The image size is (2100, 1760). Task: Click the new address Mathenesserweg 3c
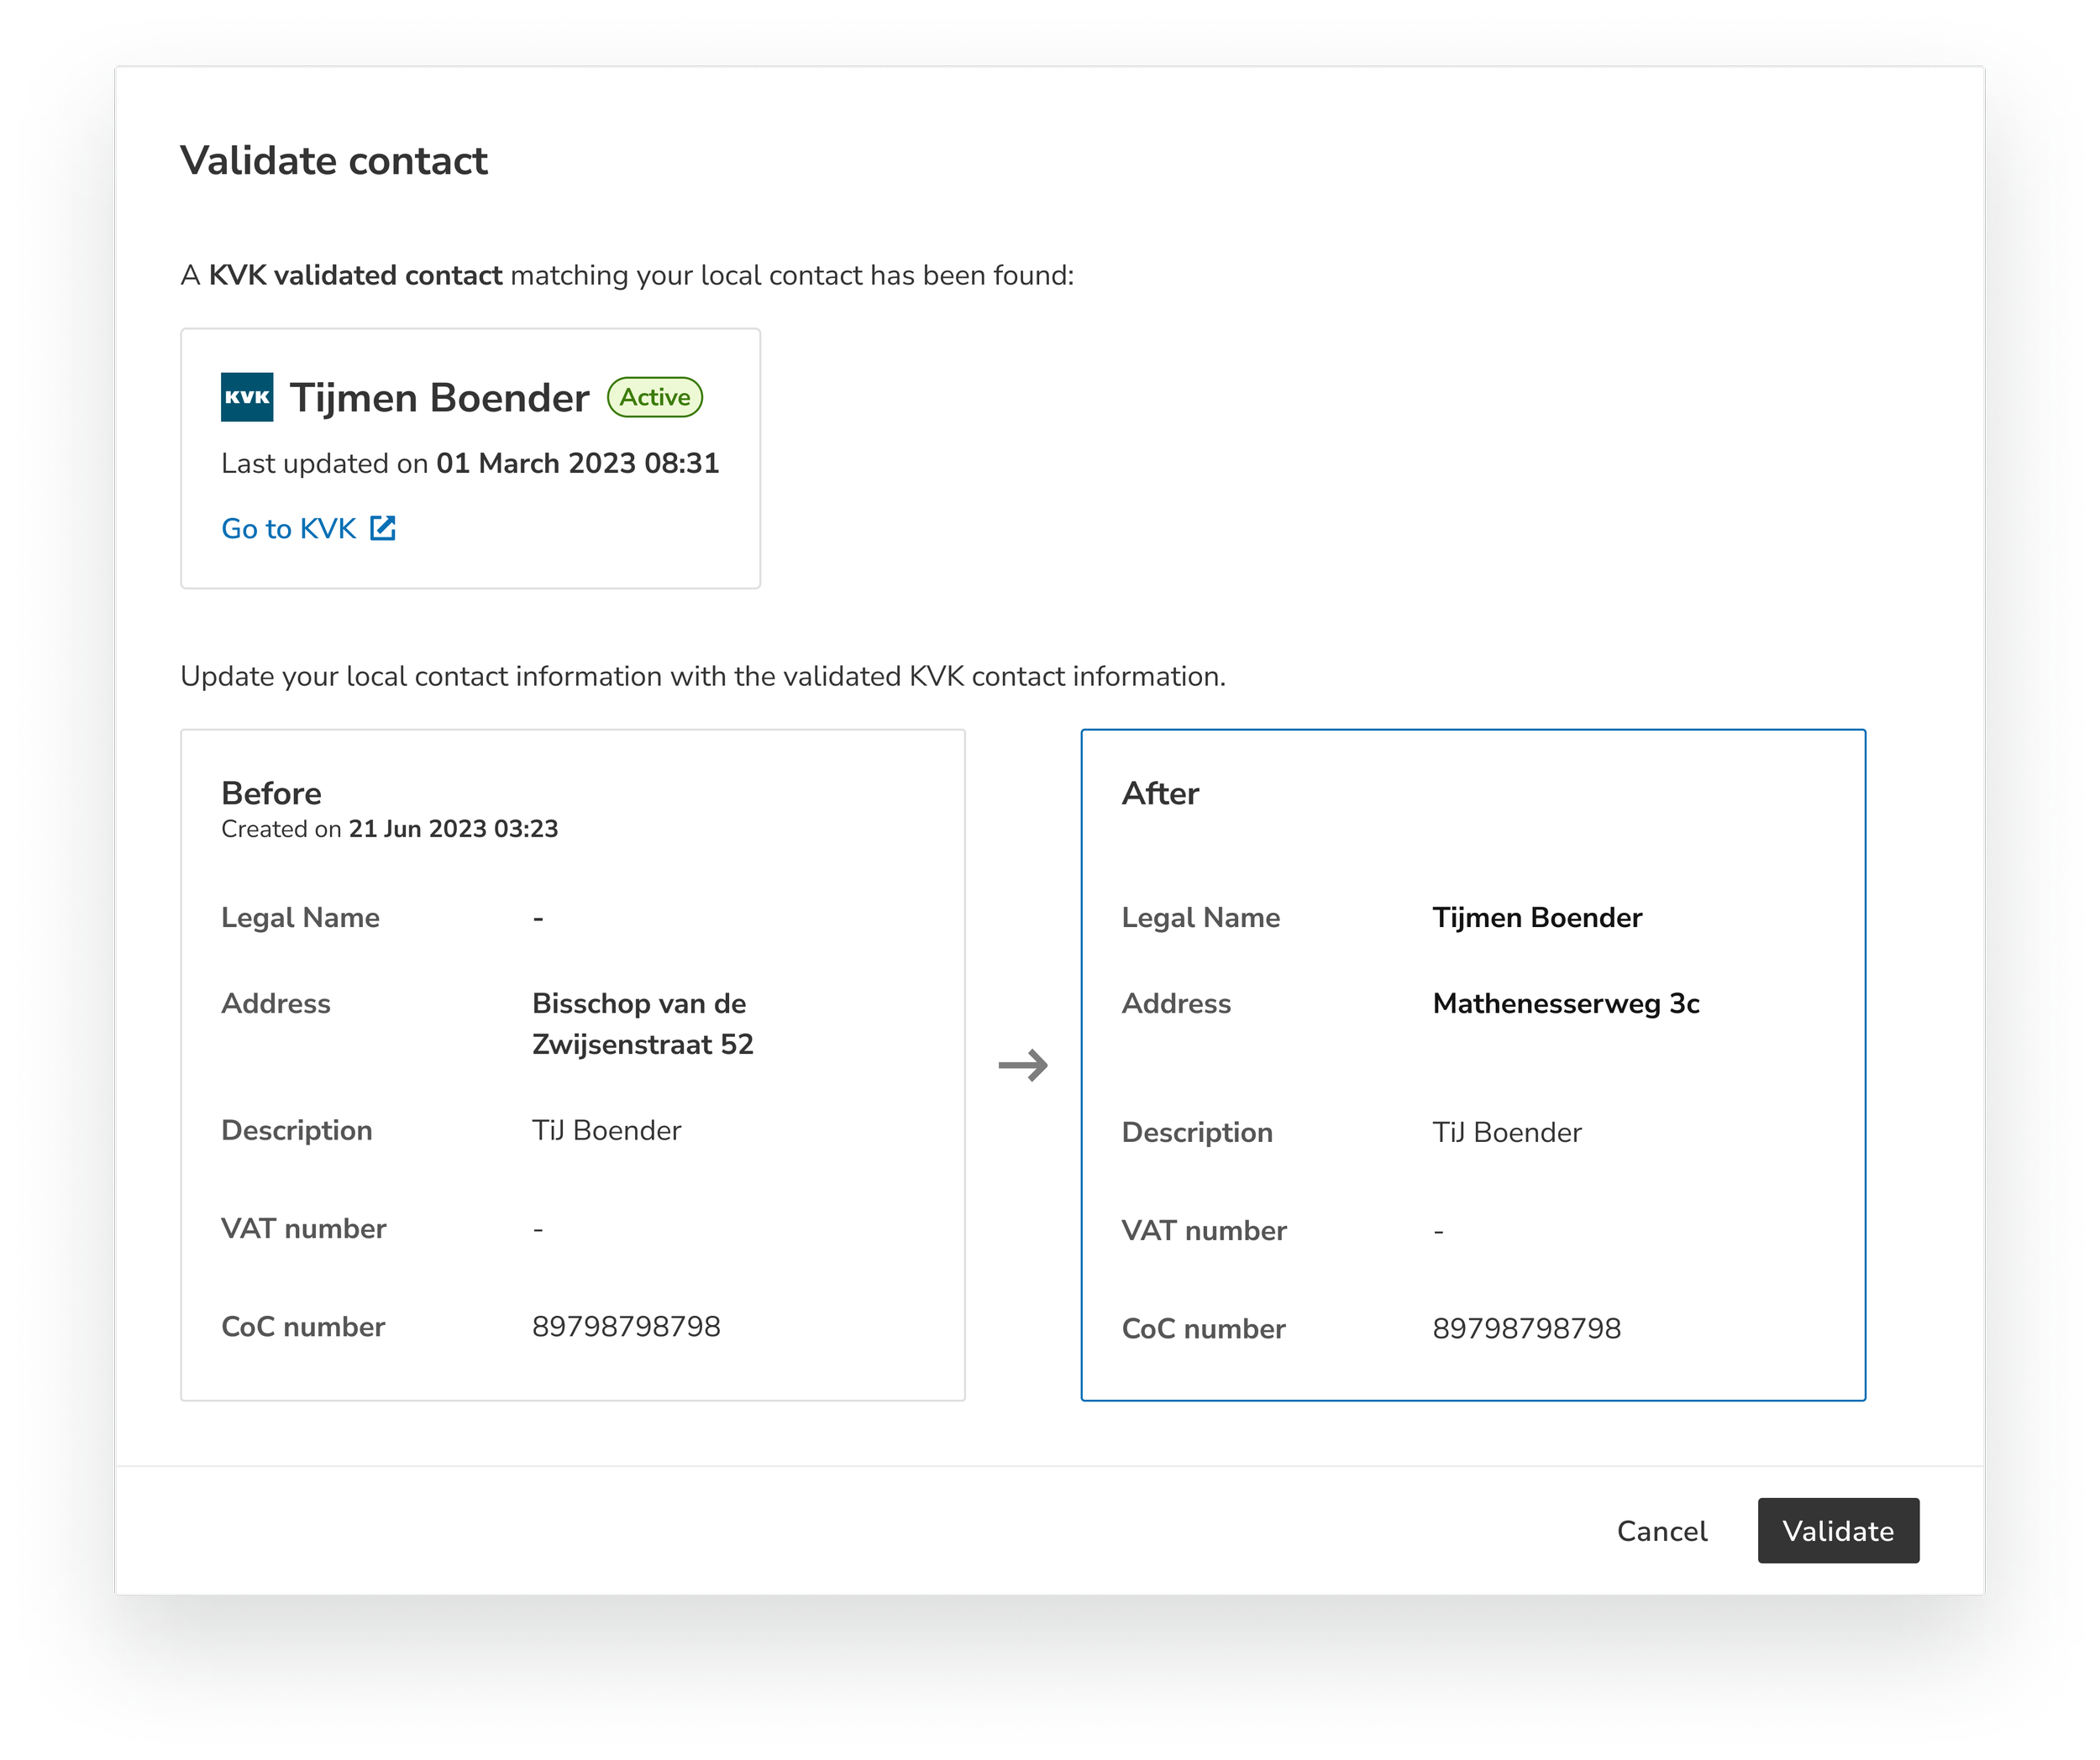coord(1565,1003)
